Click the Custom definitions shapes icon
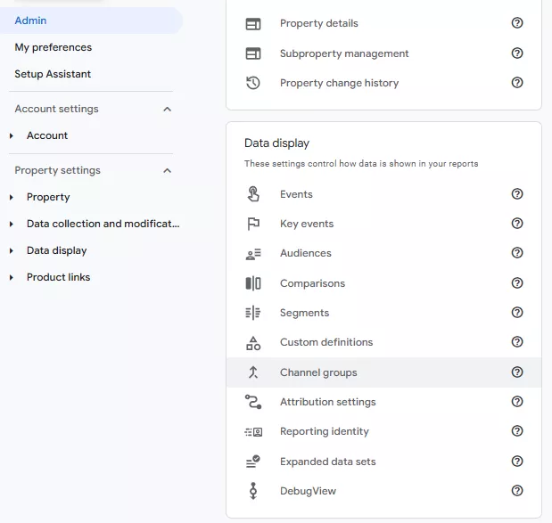Image resolution: width=552 pixels, height=523 pixels. (253, 343)
